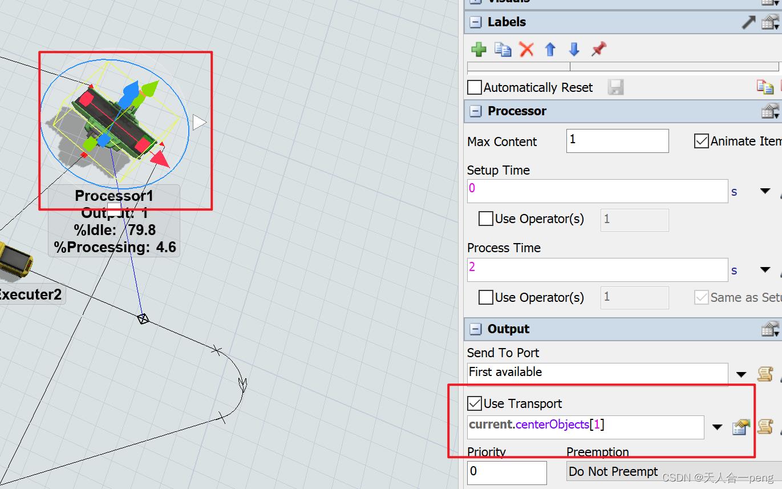Uncheck the Use Transport checkbox
The height and width of the screenshot is (489, 782).
[475, 403]
